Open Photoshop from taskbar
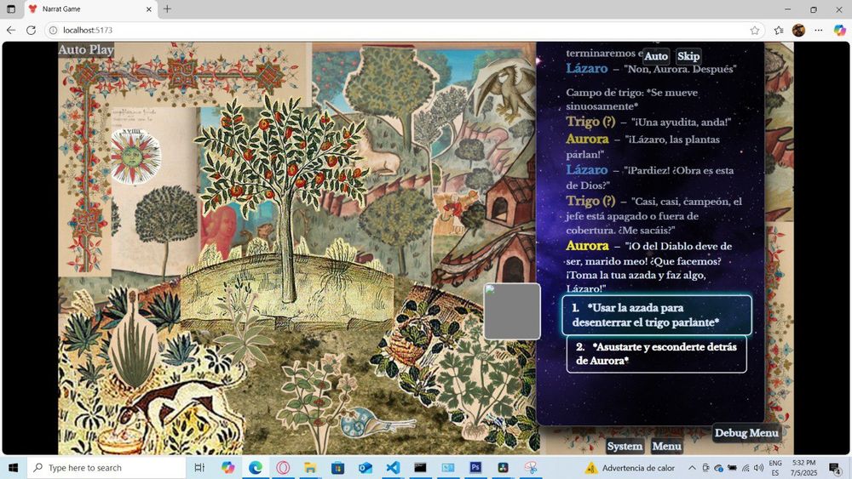This screenshot has height=479, width=852. pyautogui.click(x=475, y=468)
